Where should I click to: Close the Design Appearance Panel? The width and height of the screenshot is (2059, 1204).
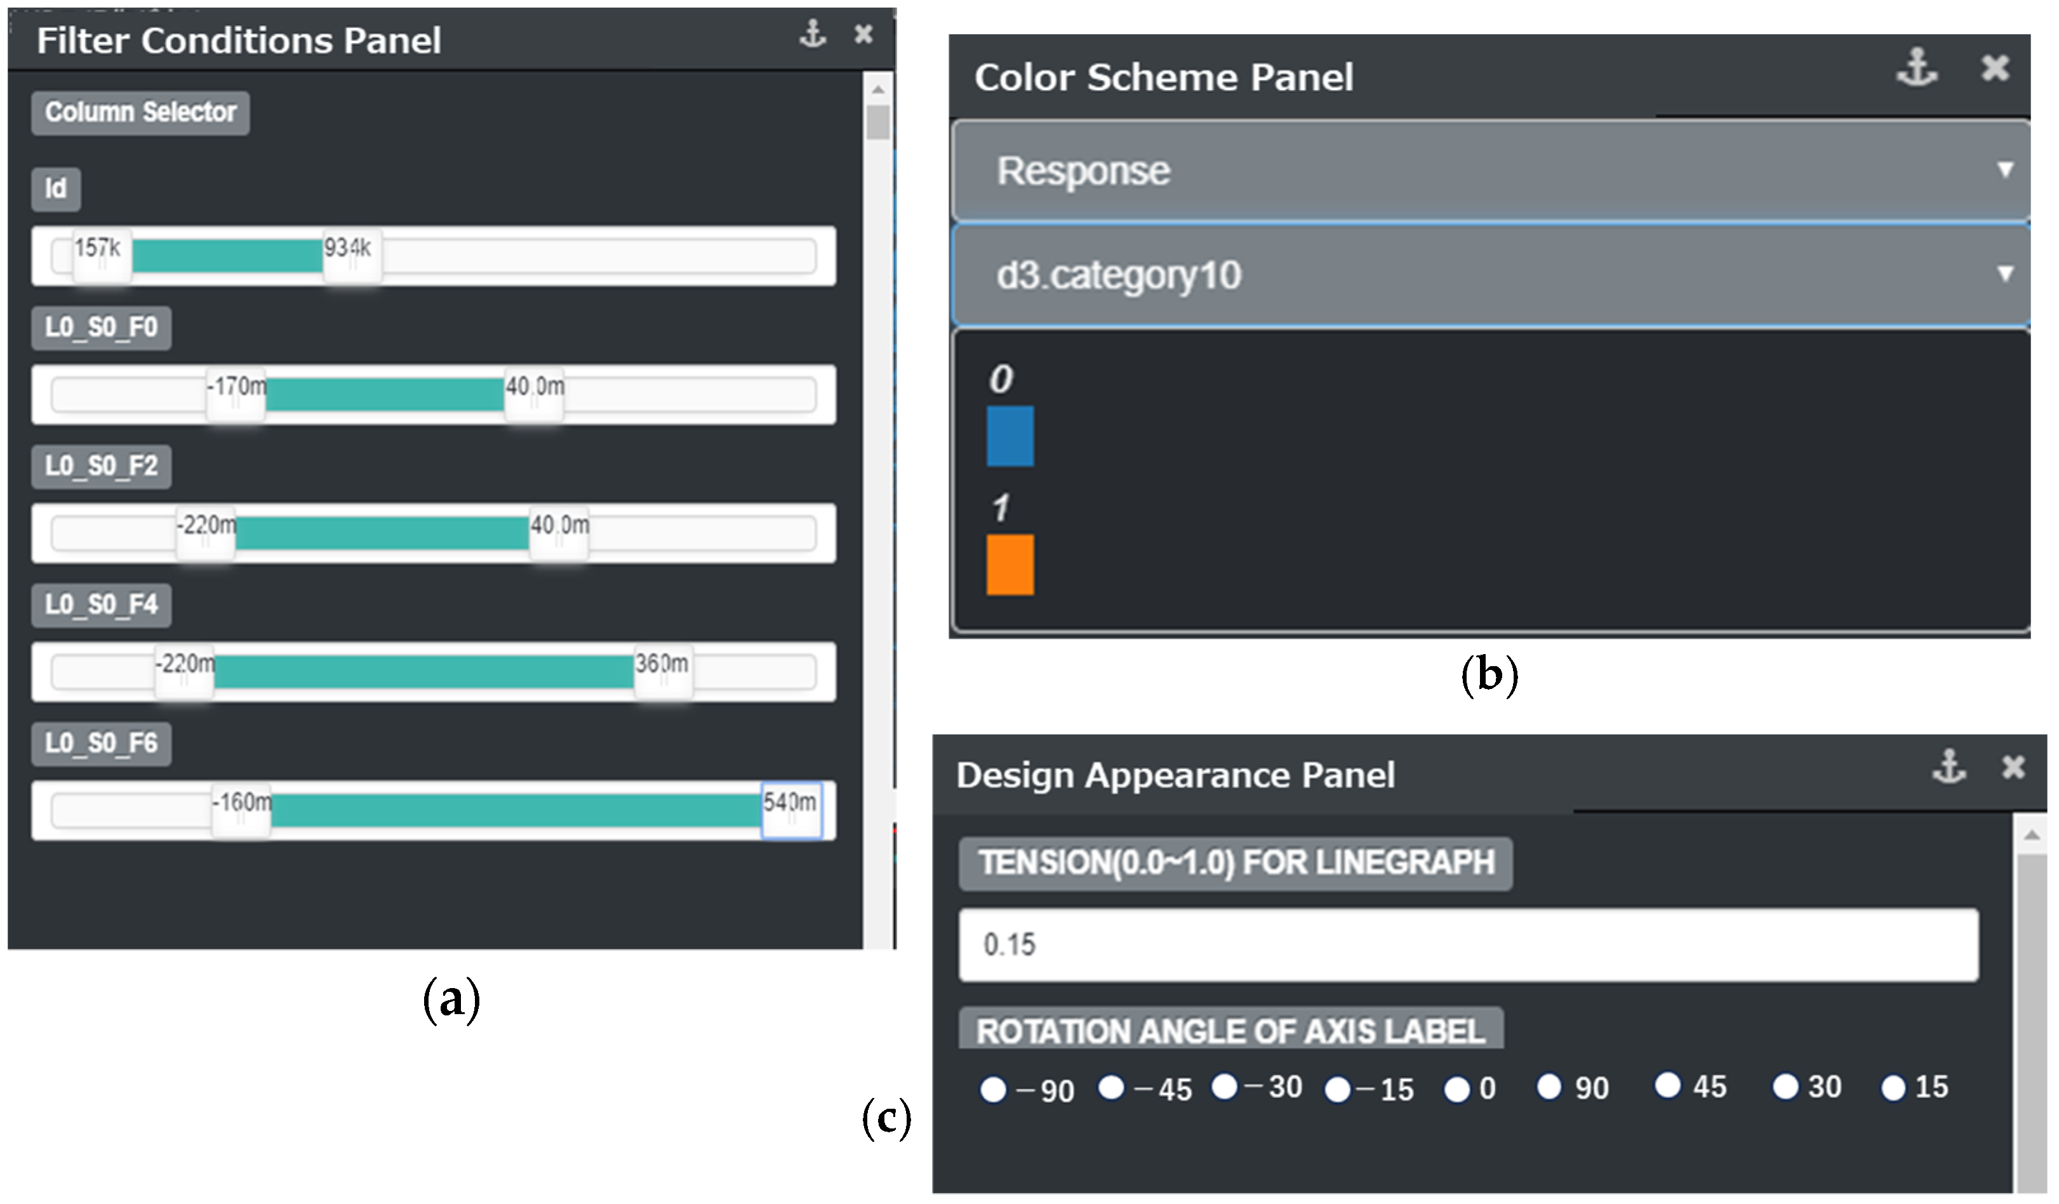coord(2013,766)
